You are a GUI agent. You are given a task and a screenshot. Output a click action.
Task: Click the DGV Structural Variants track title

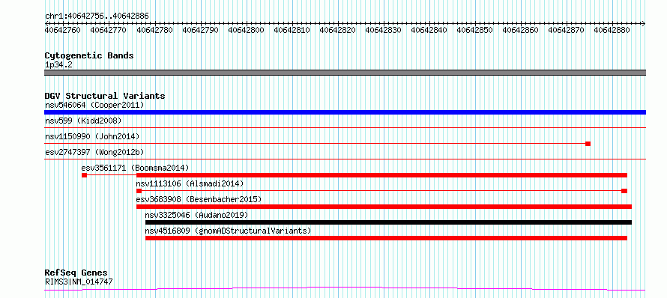[x=105, y=96]
